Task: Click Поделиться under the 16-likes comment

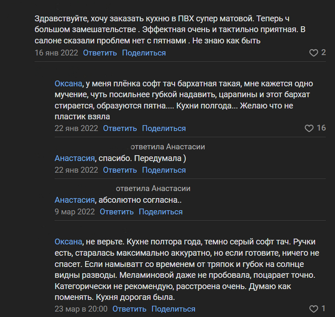Action: [x=164, y=128]
